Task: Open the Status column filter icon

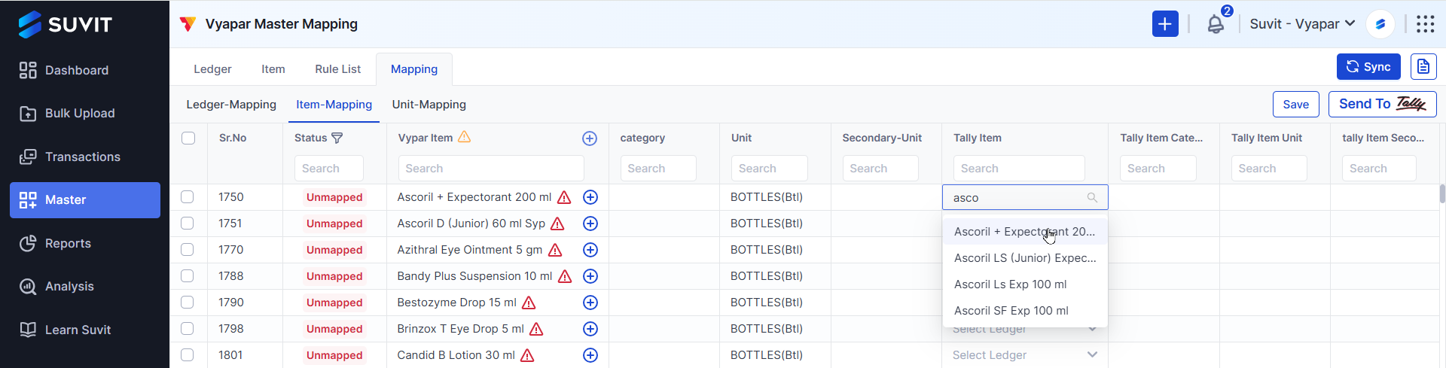Action: [337, 138]
